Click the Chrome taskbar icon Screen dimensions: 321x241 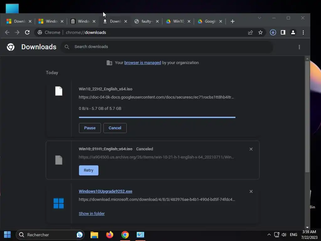click(x=125, y=235)
